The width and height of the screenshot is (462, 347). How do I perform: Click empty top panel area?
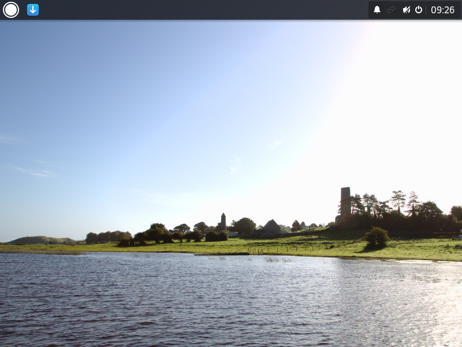[x=202, y=10]
